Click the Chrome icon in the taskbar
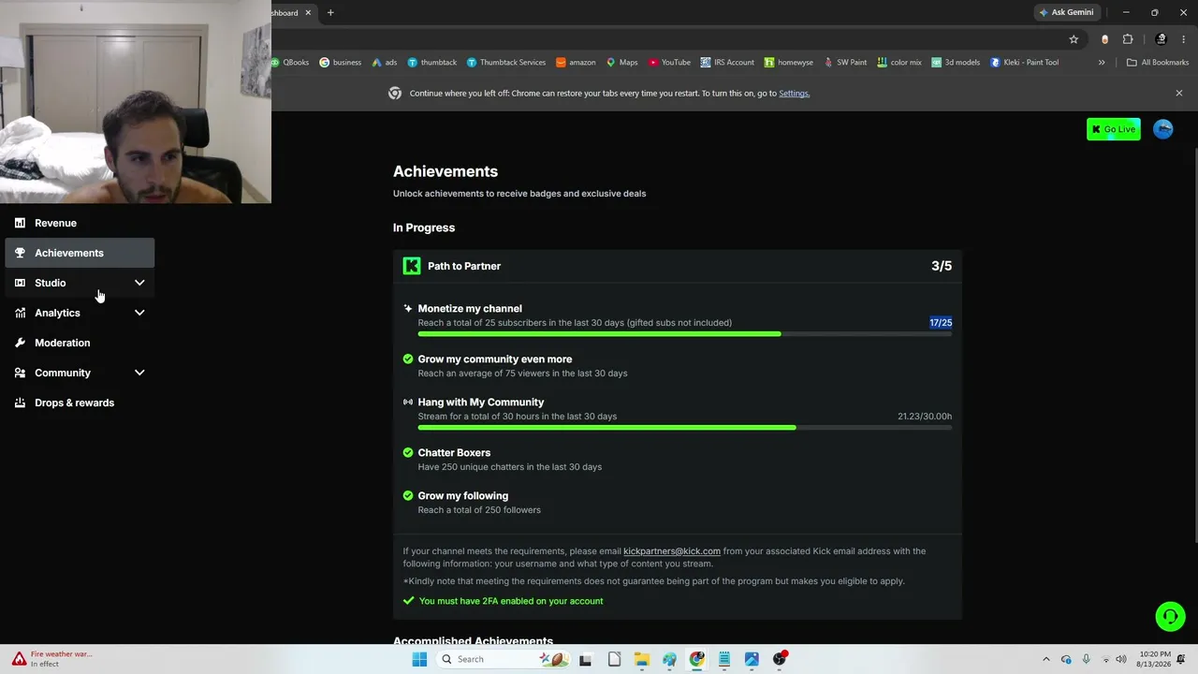This screenshot has height=674, width=1198. point(696,659)
